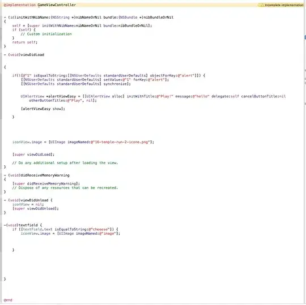Click the iconView = nil assignment
This screenshot has width=306, height=305.
click(28, 204)
